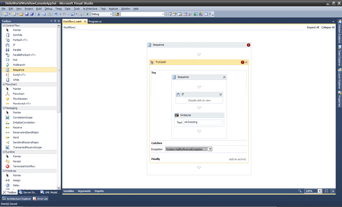Screen dimensions: 342x207
Task: Collapse the inner Sequence activity chevron
Action: 224,77
